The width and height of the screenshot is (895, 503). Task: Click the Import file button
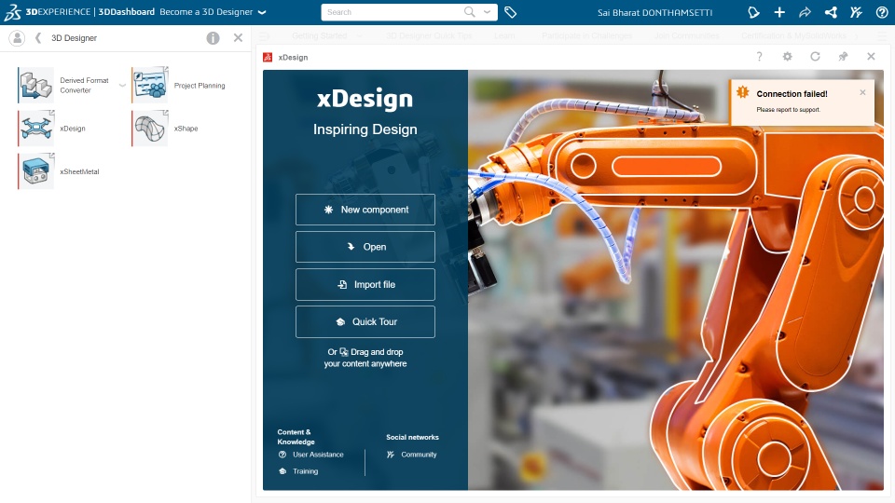[365, 285]
